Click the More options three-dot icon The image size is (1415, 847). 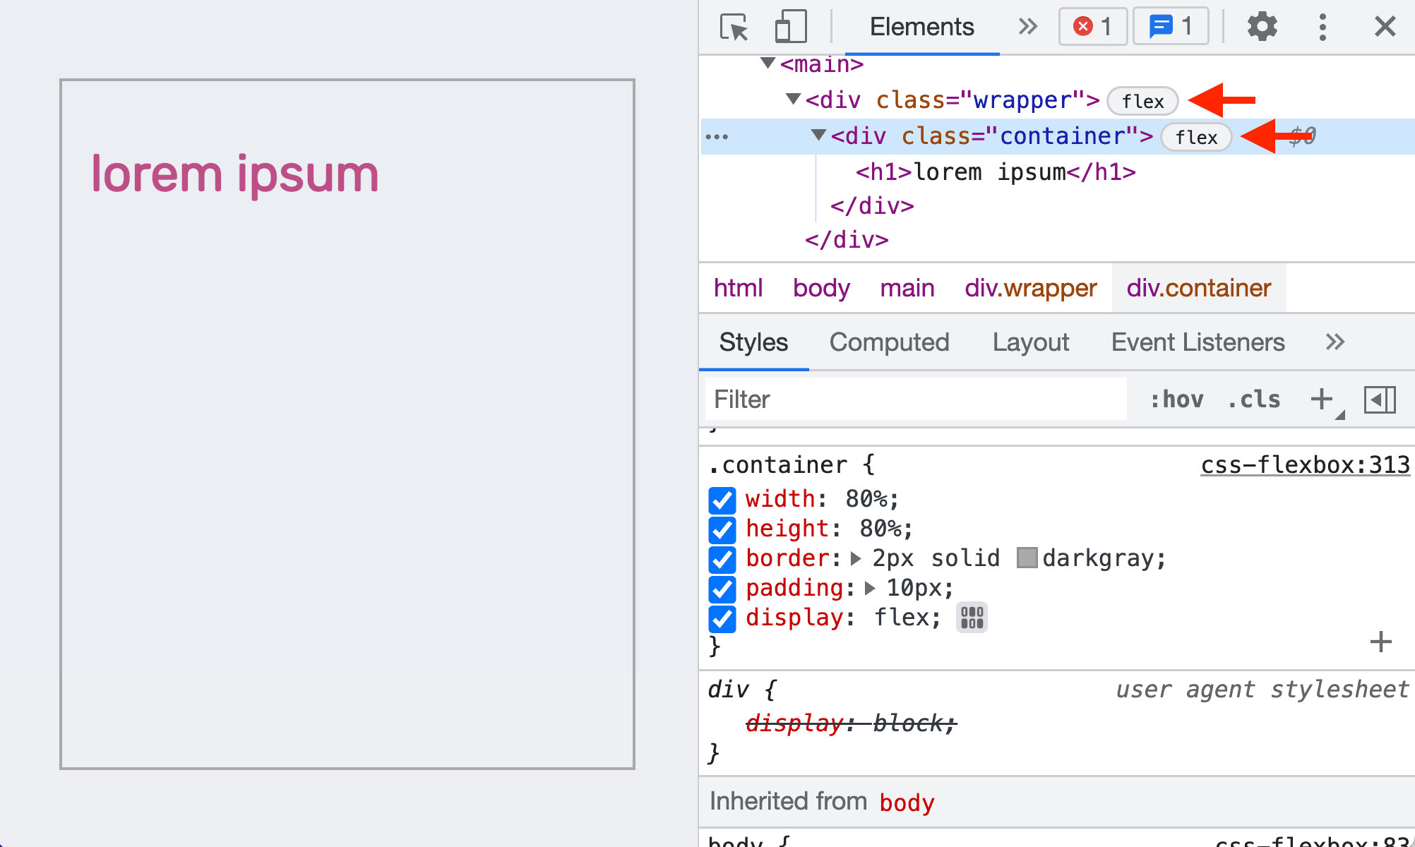tap(1323, 25)
